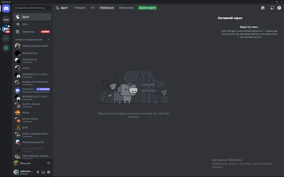
Task: Open the "Заблоковані" tab
Action: (x=126, y=8)
